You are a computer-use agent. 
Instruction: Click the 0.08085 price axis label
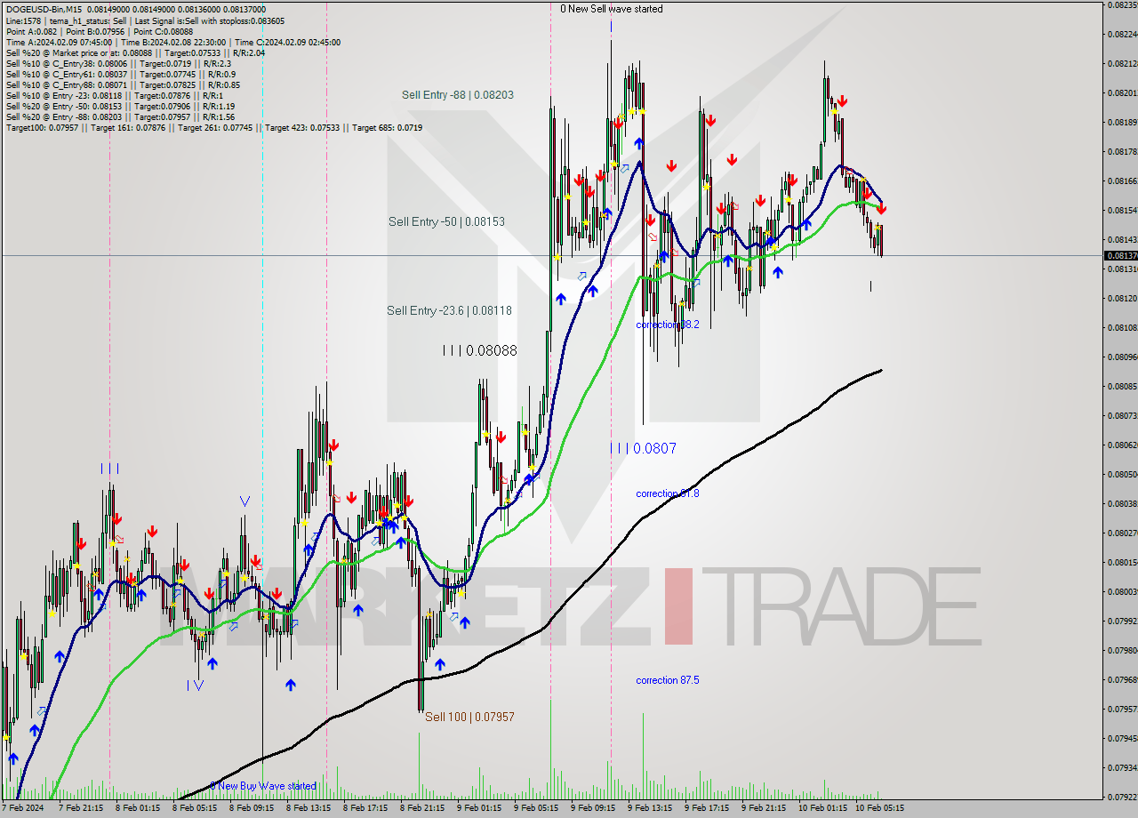pyautogui.click(x=1121, y=386)
